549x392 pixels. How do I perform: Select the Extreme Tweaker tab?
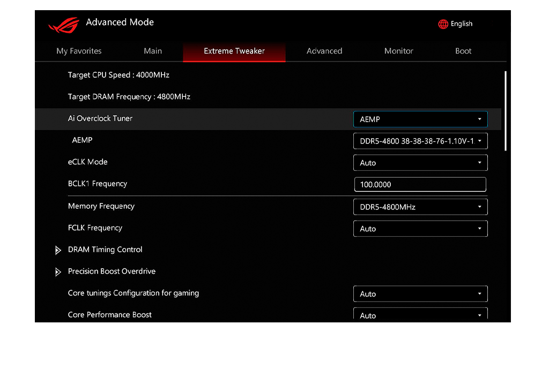[x=234, y=51]
